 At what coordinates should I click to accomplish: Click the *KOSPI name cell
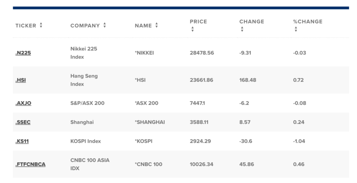144,141
